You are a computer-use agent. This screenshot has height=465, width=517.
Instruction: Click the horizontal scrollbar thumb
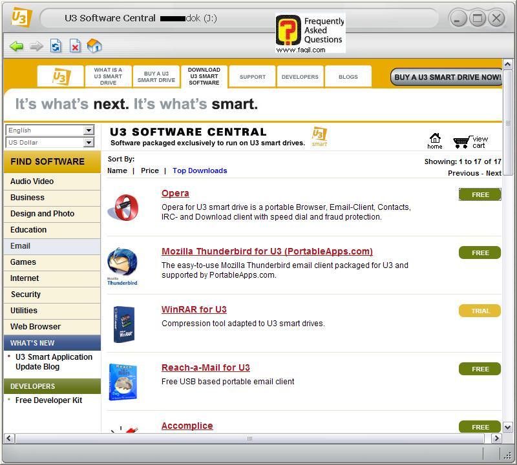pos(249,439)
